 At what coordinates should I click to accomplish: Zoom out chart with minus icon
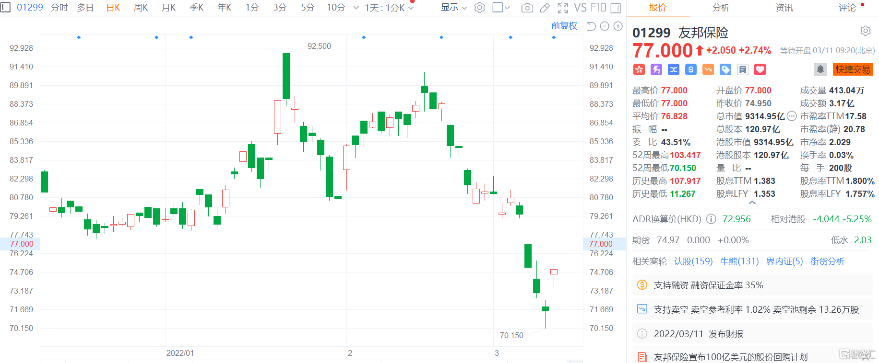tap(605, 26)
